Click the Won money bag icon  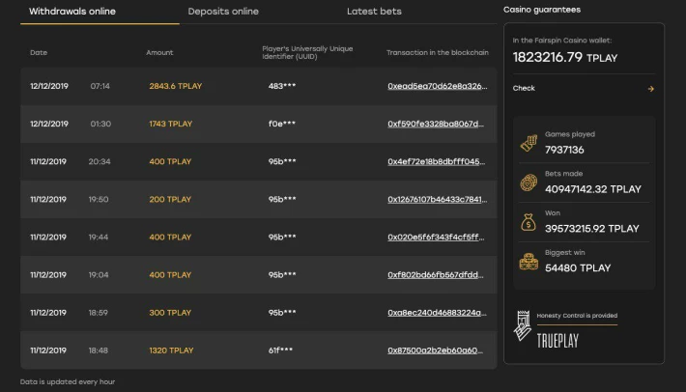click(529, 222)
